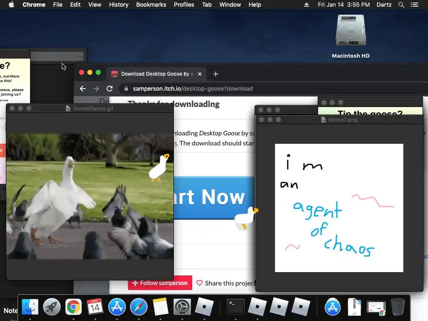Close the Chrome window with red button

coord(82,72)
